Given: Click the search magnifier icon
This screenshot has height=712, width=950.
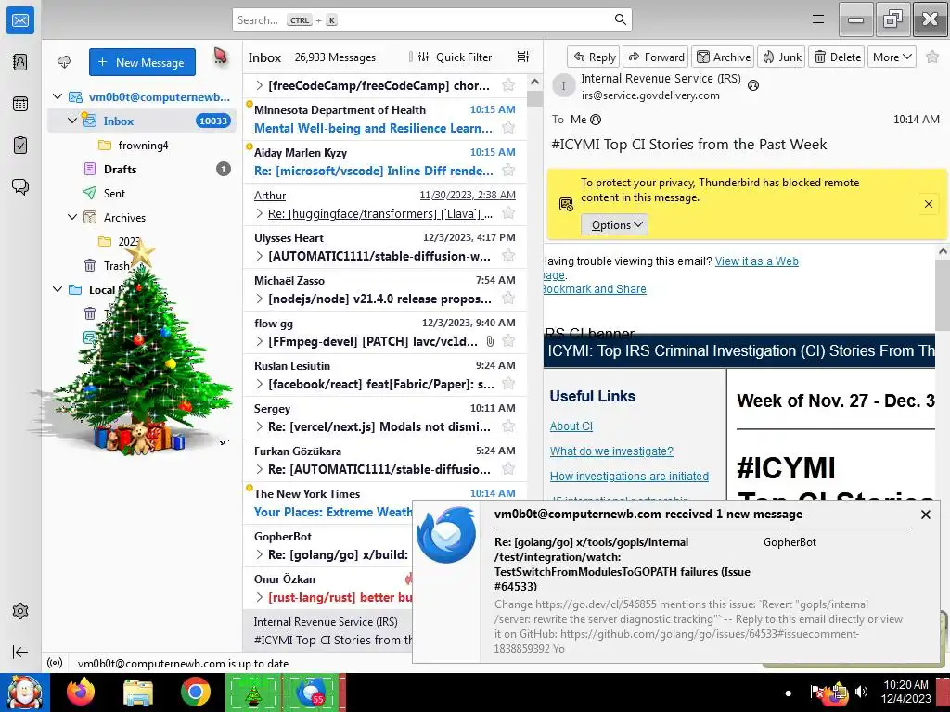Looking at the screenshot, I should (x=620, y=19).
